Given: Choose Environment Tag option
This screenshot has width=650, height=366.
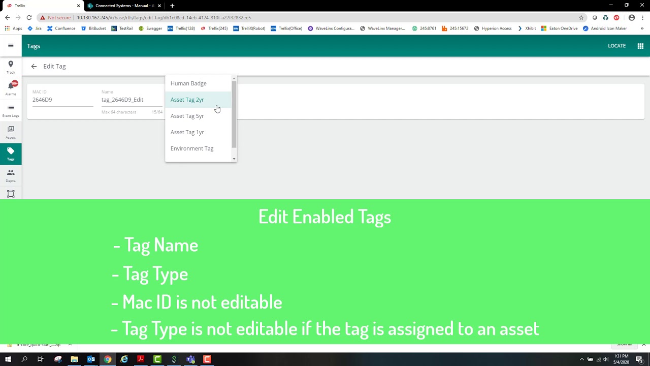Looking at the screenshot, I should [198, 148].
